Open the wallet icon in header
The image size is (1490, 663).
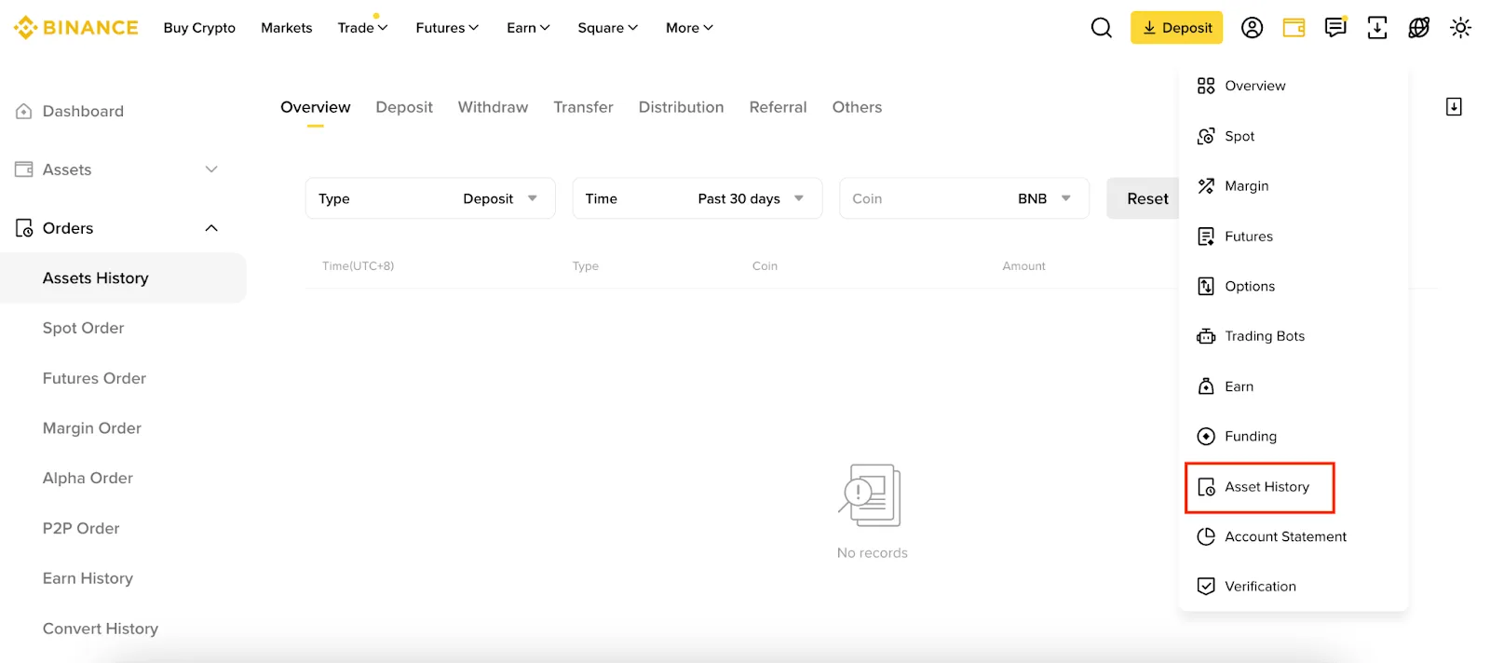click(x=1294, y=28)
